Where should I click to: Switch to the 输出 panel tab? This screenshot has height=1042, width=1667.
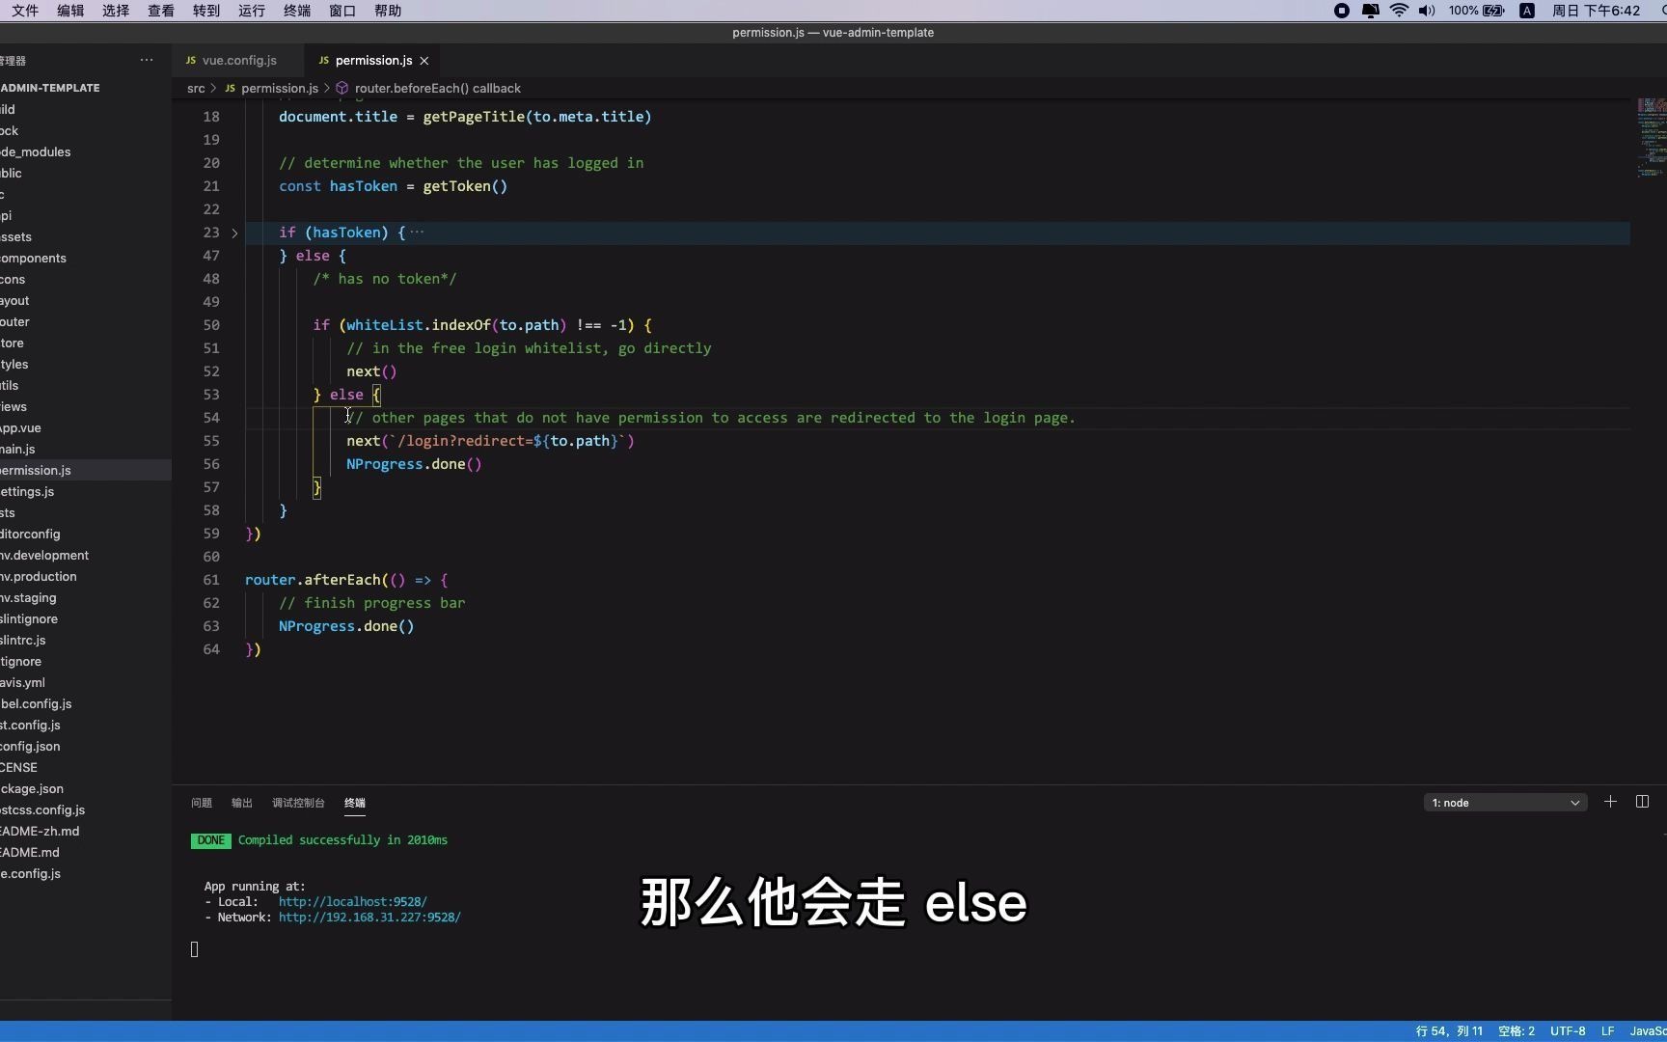[242, 803]
